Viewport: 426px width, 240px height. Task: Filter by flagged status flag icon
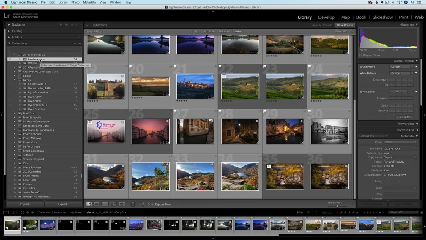coord(308,212)
